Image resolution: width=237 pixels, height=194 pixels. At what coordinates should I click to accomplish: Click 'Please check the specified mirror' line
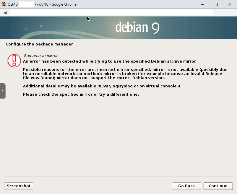[81, 94]
